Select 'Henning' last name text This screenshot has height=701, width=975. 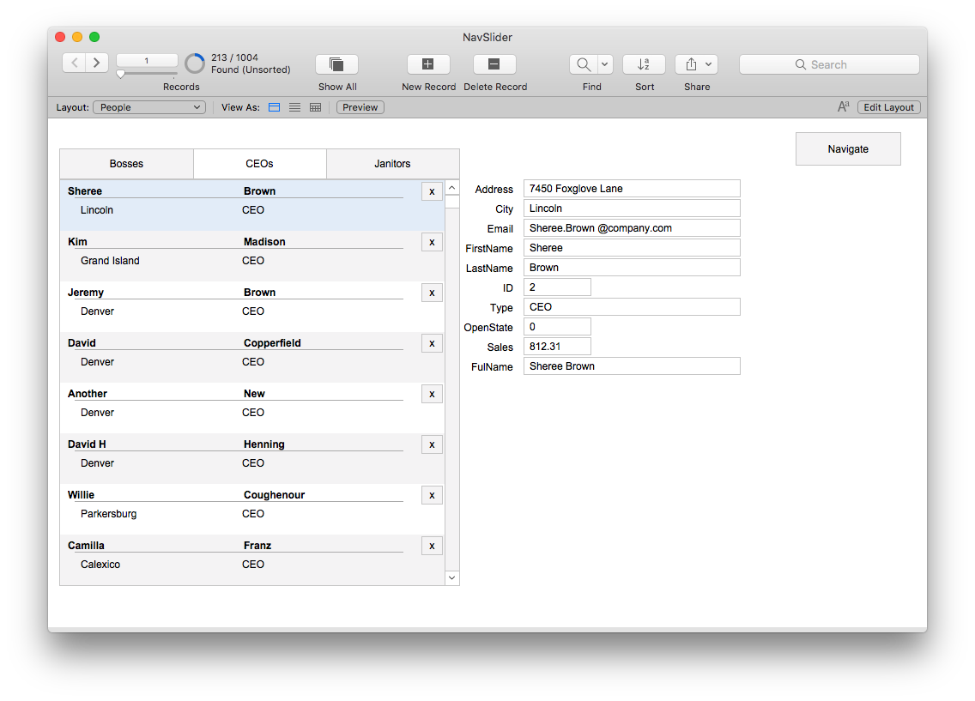click(x=264, y=444)
